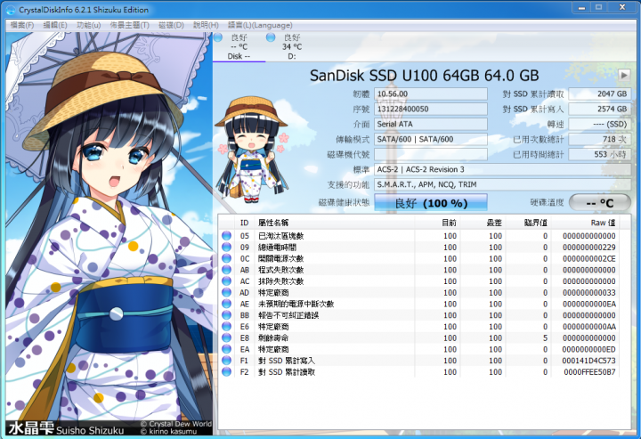Open the 磁碟(D) menu
The height and width of the screenshot is (439, 641).
click(x=171, y=25)
